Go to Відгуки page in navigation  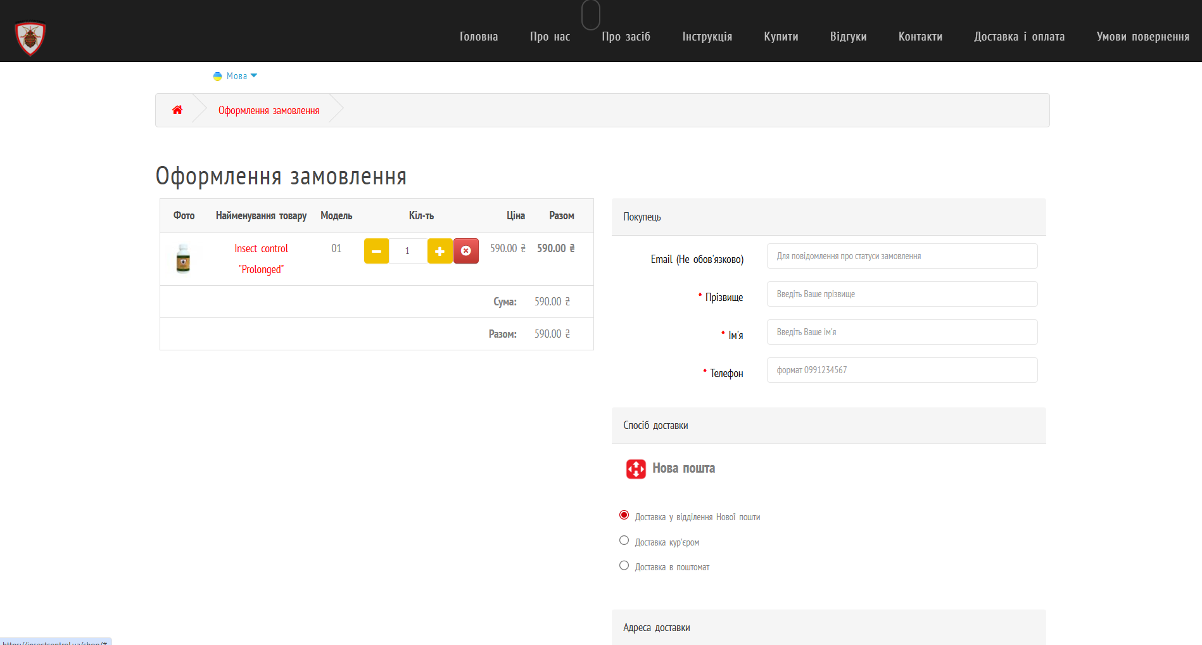[x=848, y=37]
